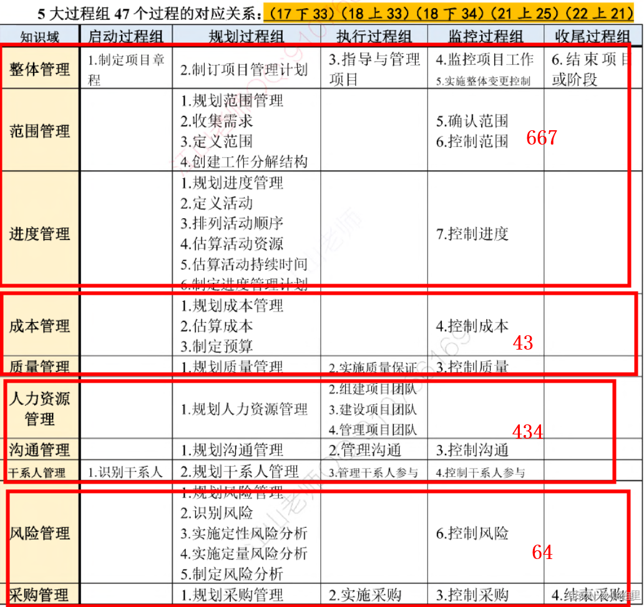Click the text 2.定义活动
Screen dimensions: 644x607
(217, 203)
